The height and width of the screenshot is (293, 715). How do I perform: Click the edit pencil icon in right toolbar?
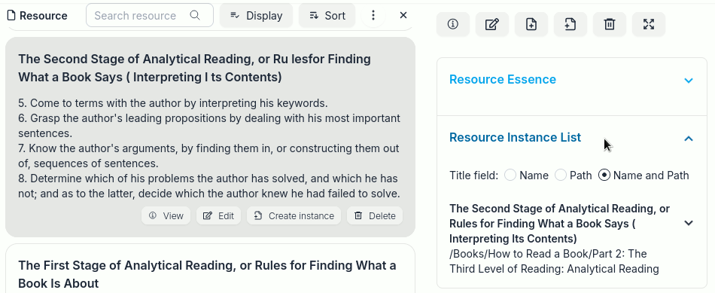pyautogui.click(x=492, y=24)
